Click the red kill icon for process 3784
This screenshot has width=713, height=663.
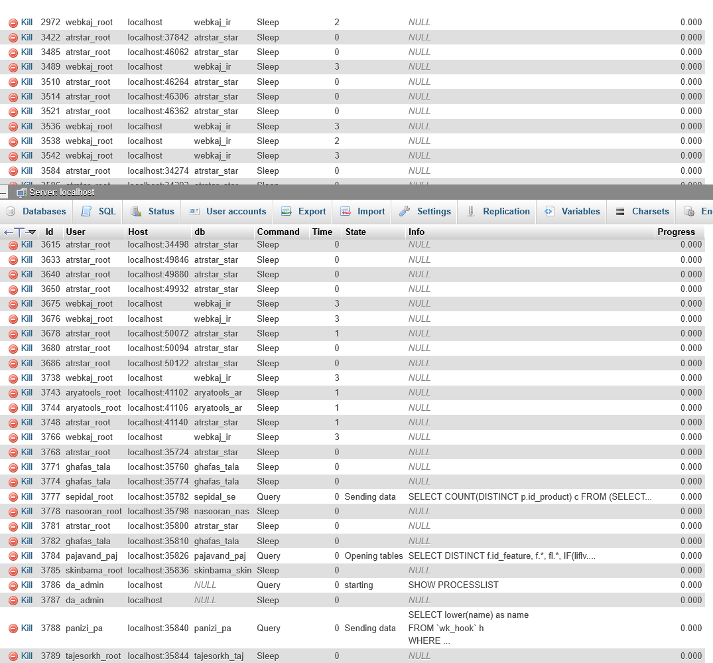pos(13,557)
